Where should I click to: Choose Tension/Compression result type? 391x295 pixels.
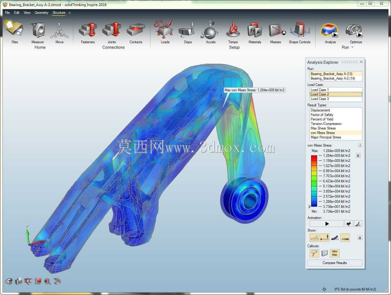tap(336, 124)
